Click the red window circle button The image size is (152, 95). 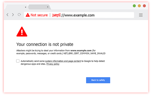(144, 6)
